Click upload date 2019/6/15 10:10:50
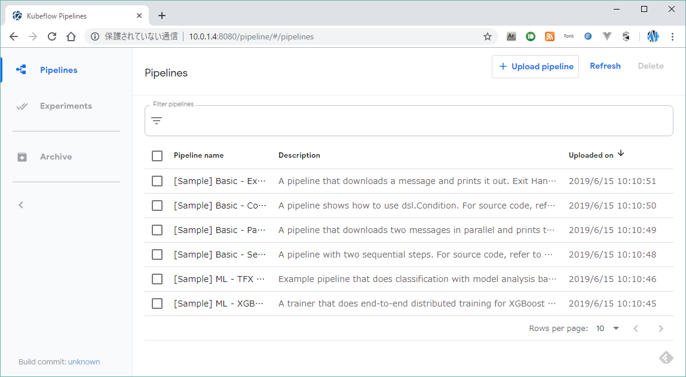The height and width of the screenshot is (377, 686). click(x=612, y=206)
